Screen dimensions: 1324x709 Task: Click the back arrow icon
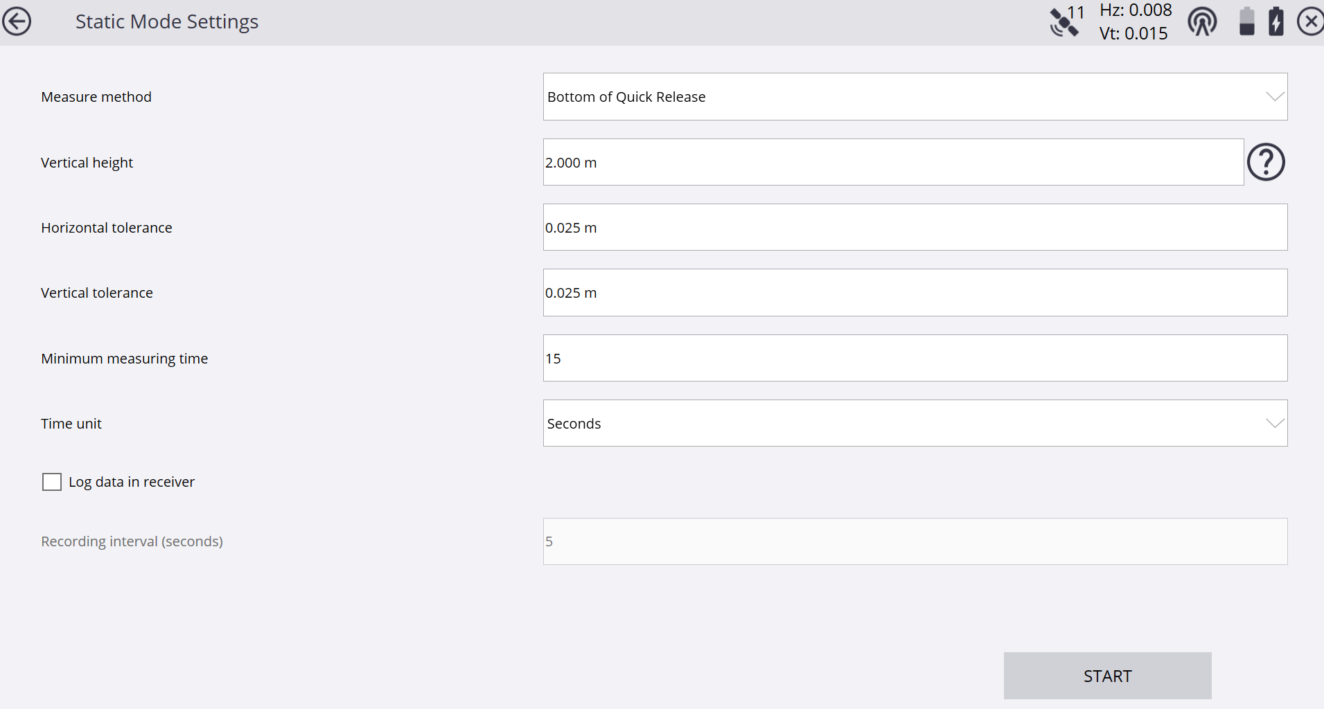point(17,21)
